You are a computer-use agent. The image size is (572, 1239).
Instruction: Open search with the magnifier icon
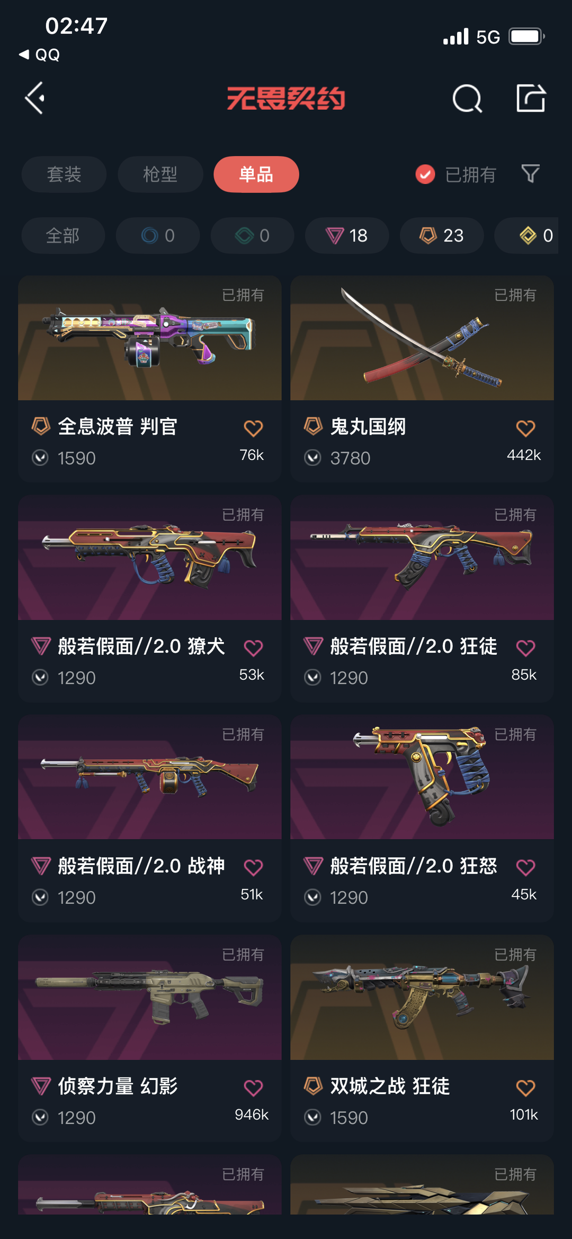pyautogui.click(x=467, y=98)
